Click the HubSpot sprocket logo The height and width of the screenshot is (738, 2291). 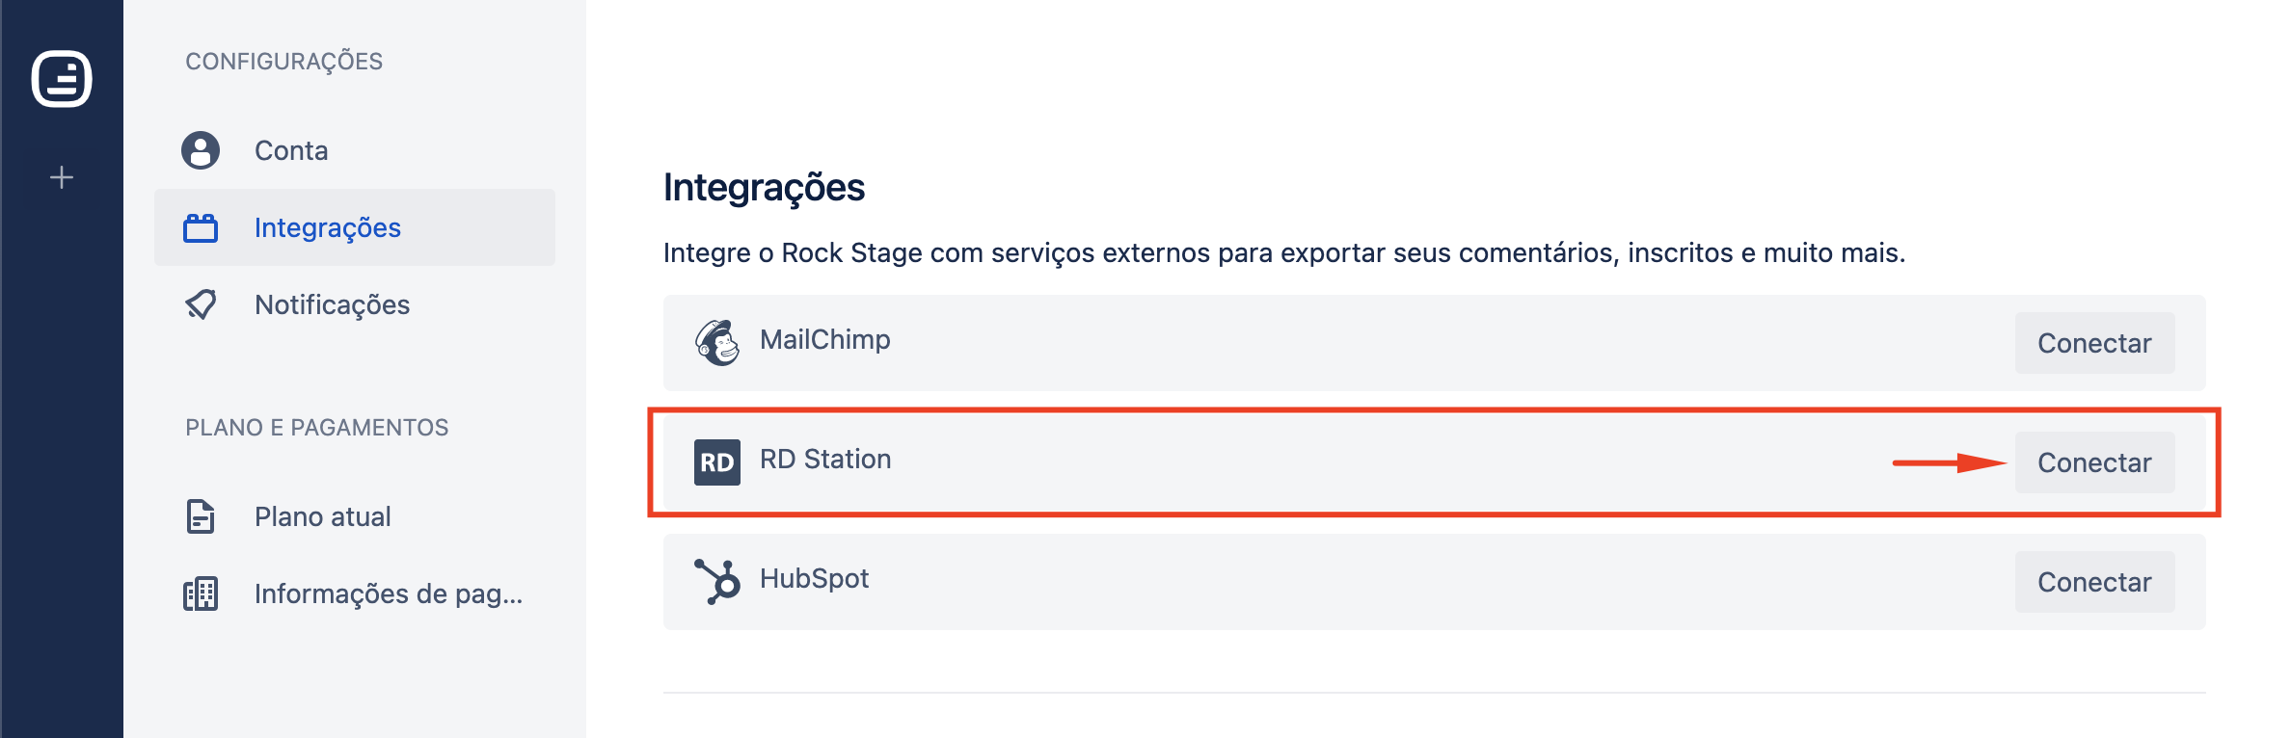[717, 582]
